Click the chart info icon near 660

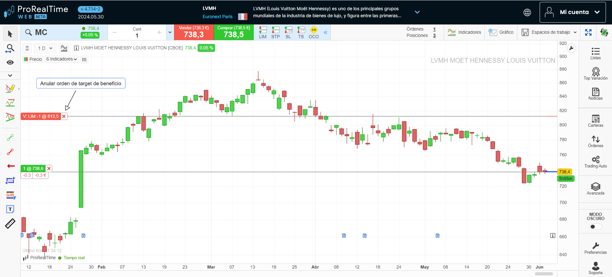click(553, 236)
